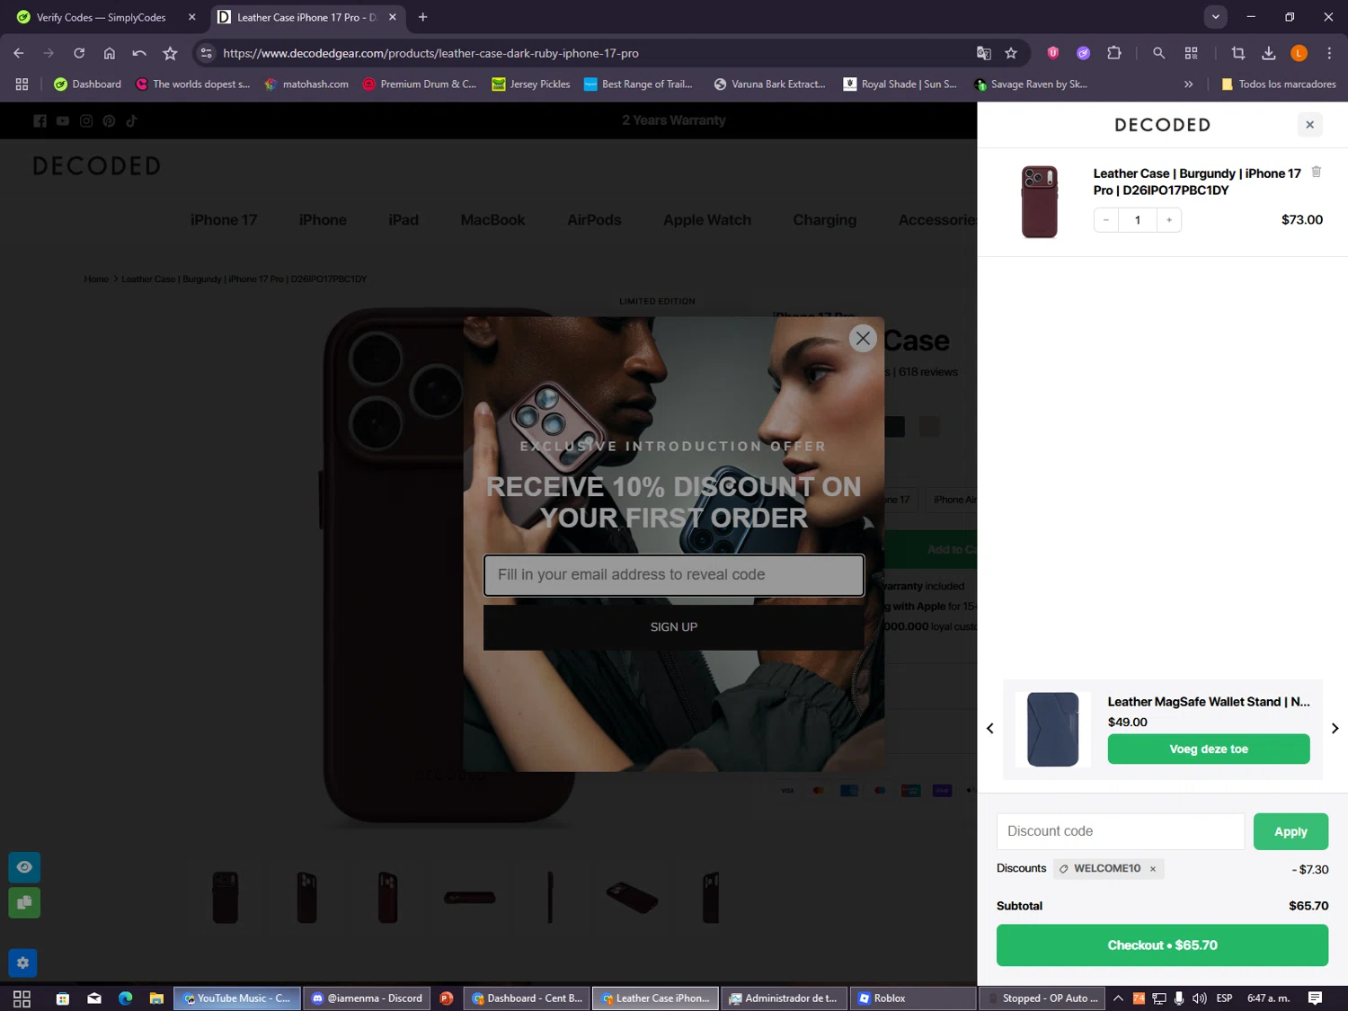This screenshot has height=1011, width=1348.
Task: Click the email address field in popup
Action: (x=674, y=575)
